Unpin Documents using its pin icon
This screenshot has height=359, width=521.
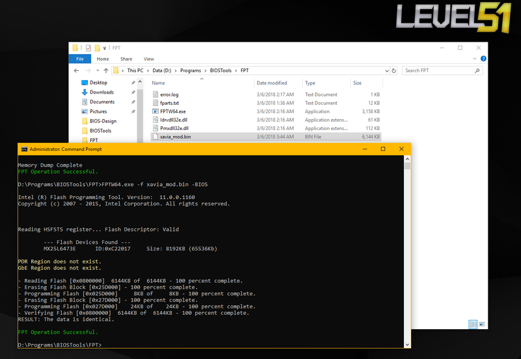pyautogui.click(x=134, y=102)
